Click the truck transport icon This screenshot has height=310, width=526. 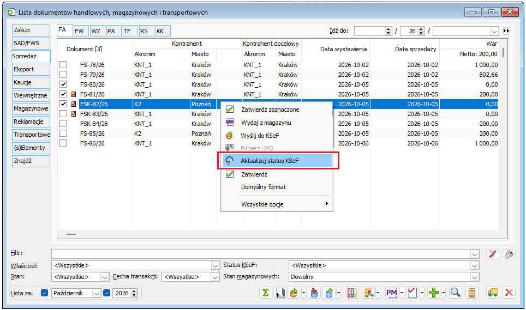[493, 293]
